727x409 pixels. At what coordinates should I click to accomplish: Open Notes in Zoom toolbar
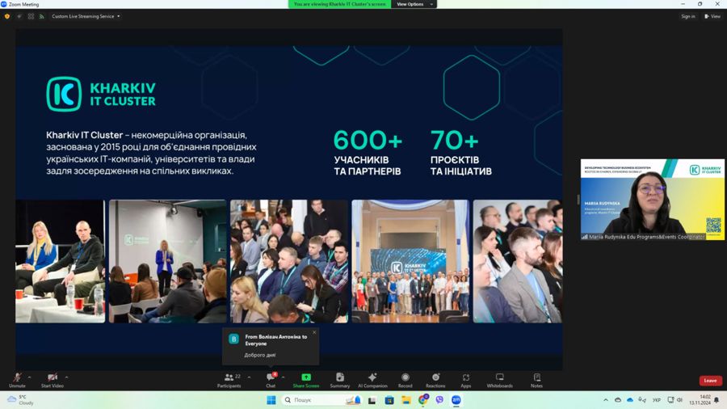(537, 380)
